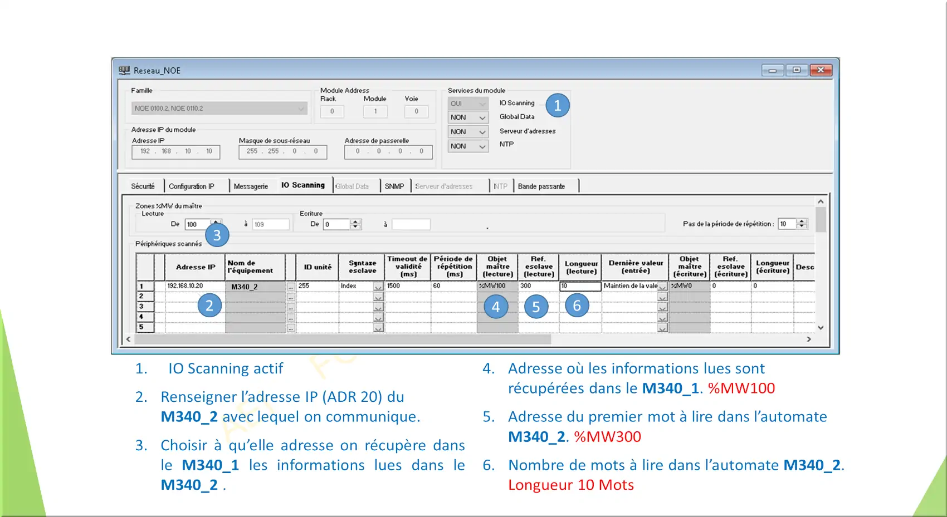Click the Lecture à field showing 109
The image size is (947, 517).
point(271,224)
